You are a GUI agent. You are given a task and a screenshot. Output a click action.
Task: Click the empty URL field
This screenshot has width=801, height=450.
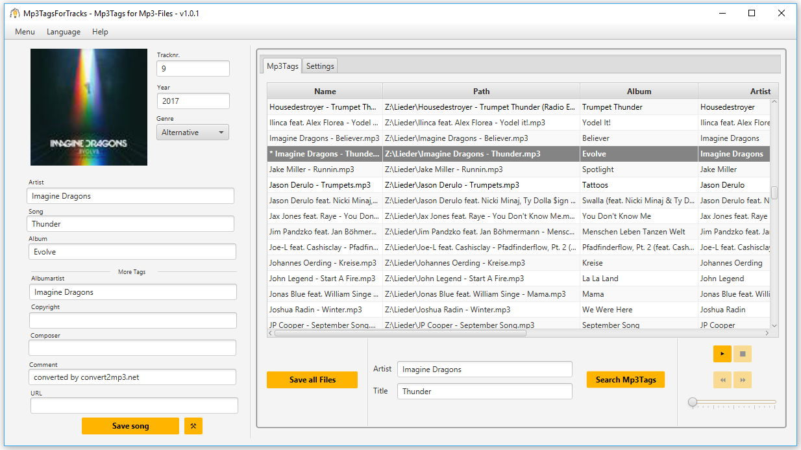[x=134, y=406]
